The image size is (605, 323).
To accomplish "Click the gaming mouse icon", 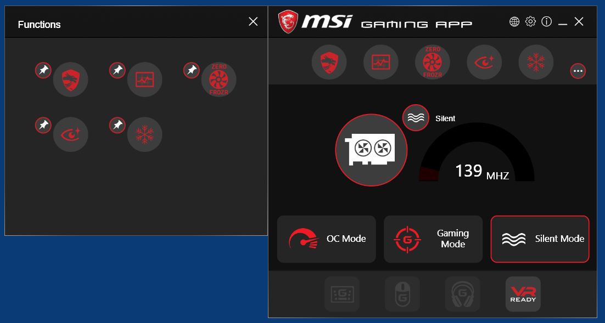I will (x=402, y=294).
